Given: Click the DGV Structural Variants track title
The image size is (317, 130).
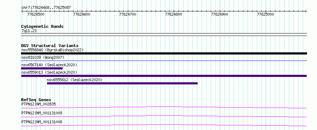Looking at the screenshot, I should tap(50, 46).
